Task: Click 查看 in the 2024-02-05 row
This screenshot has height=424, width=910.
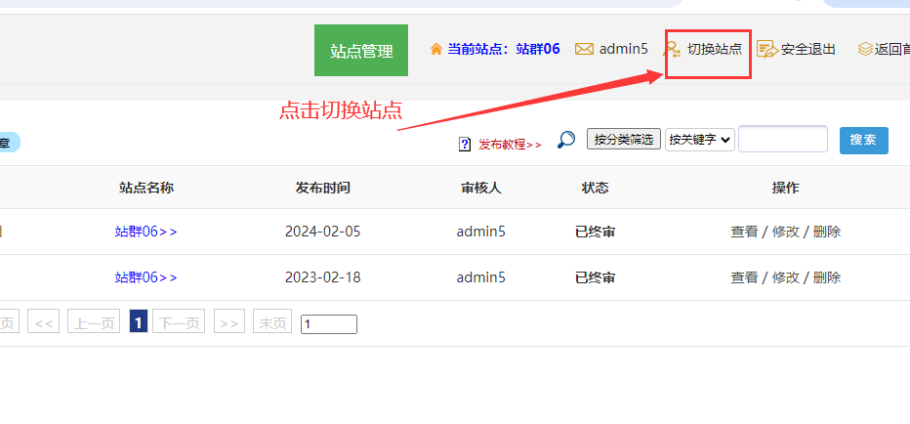Action: tap(744, 232)
